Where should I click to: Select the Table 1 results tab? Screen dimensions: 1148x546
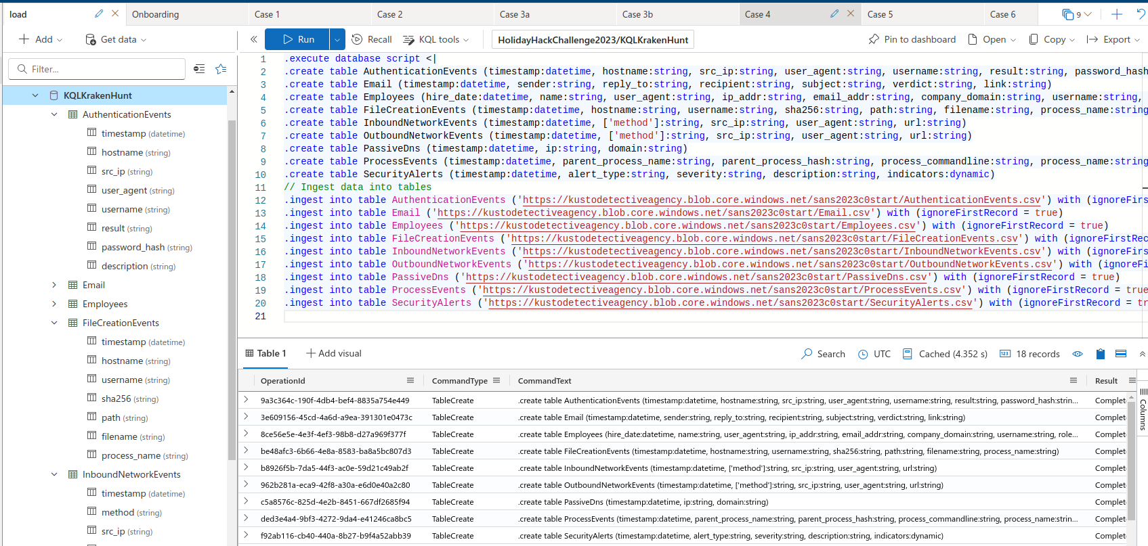point(265,353)
